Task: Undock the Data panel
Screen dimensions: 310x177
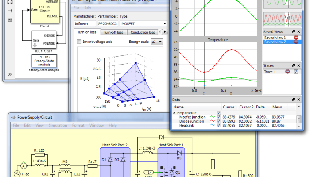Action: 294,100
